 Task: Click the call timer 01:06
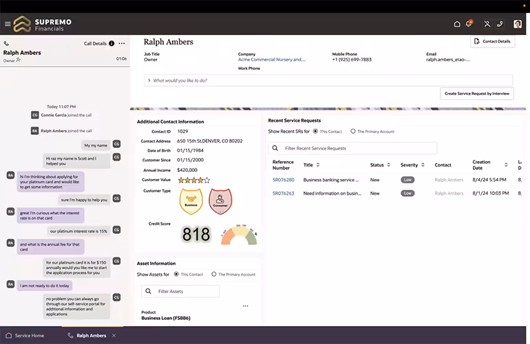pyautogui.click(x=121, y=58)
